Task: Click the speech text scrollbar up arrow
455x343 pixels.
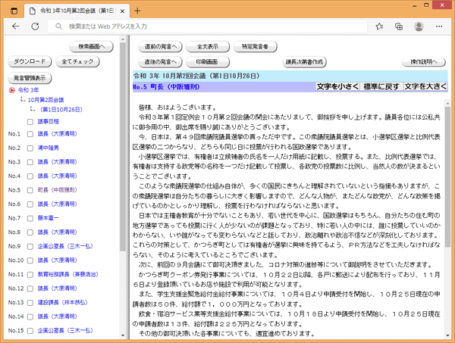Action: pos(447,103)
